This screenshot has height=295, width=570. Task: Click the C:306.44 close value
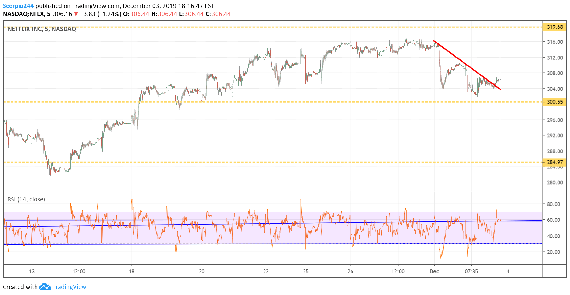[x=218, y=14]
